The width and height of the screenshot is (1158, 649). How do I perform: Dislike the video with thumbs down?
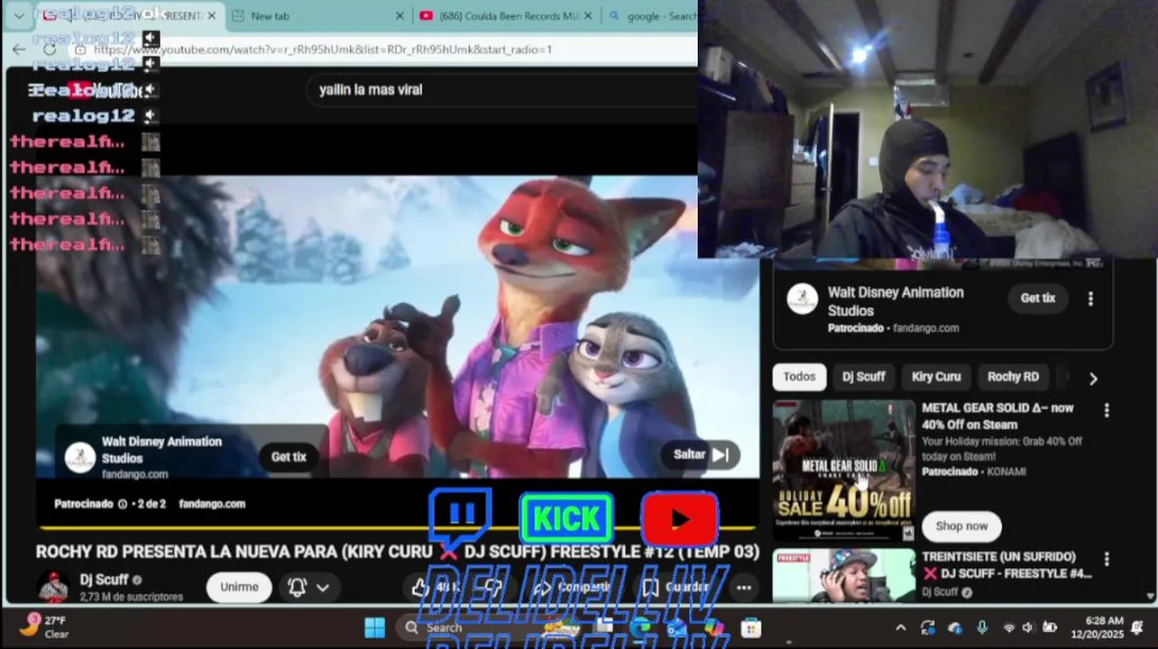pyautogui.click(x=493, y=588)
